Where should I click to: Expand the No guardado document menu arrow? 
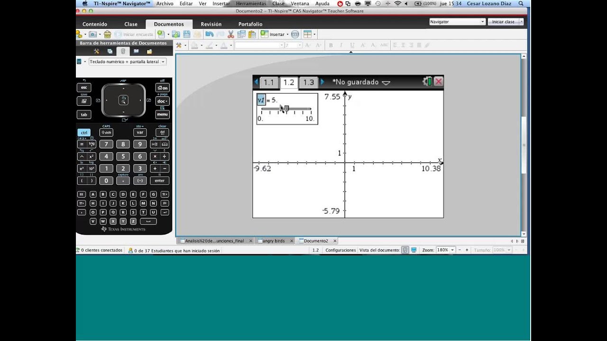point(386,82)
